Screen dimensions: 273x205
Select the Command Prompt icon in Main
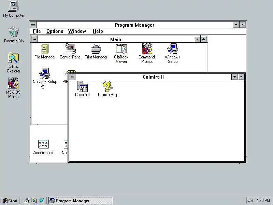(147, 49)
